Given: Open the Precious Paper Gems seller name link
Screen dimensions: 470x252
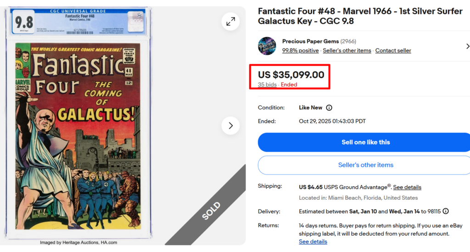Looking at the screenshot, I should point(310,41).
